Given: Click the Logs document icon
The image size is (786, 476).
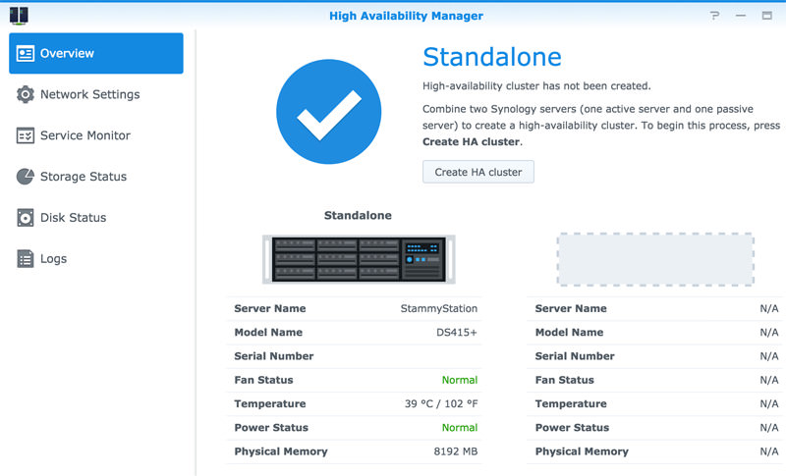Looking at the screenshot, I should pos(26,259).
